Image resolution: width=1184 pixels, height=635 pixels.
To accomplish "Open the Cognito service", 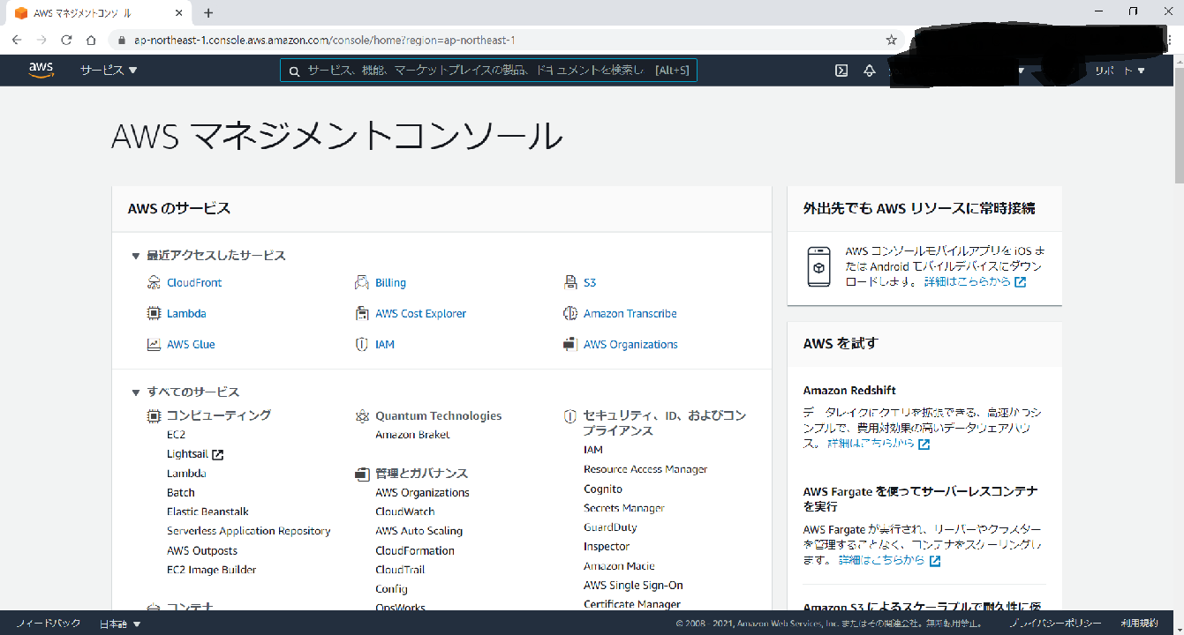I will click(x=603, y=489).
